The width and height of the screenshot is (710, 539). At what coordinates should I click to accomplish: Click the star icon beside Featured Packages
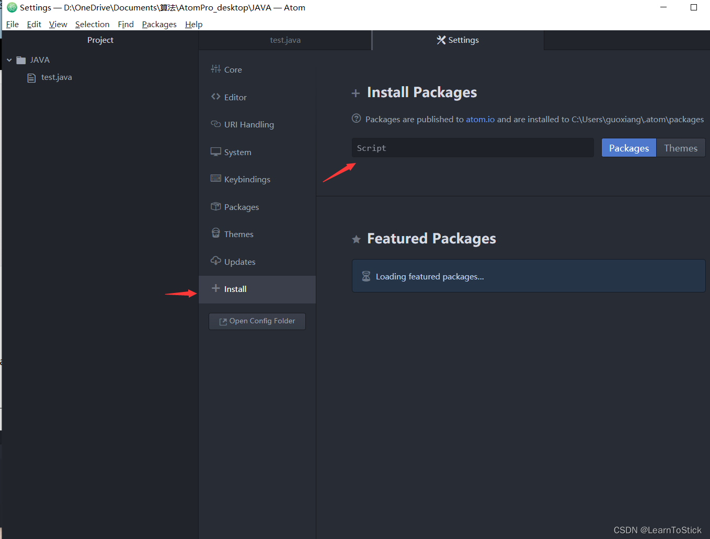357,239
